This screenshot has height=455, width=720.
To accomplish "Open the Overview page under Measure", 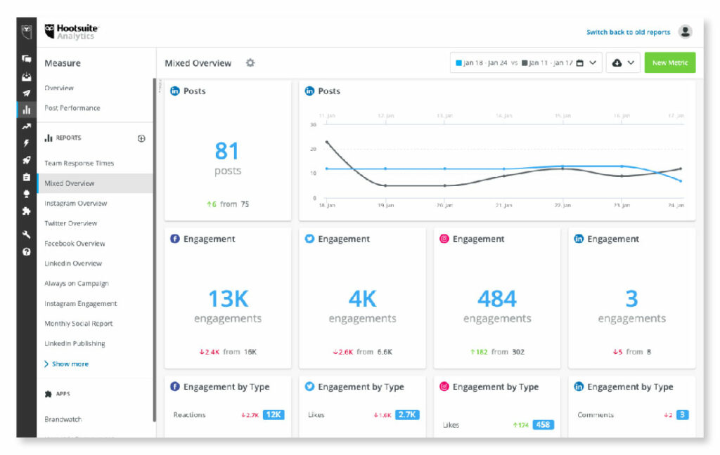I will [59, 88].
